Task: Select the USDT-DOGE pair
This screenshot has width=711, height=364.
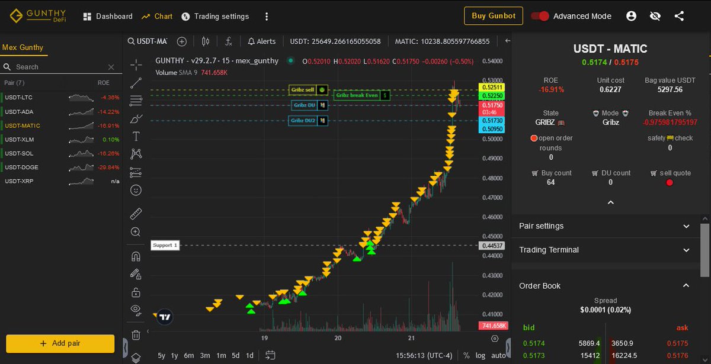Action: 62,167
